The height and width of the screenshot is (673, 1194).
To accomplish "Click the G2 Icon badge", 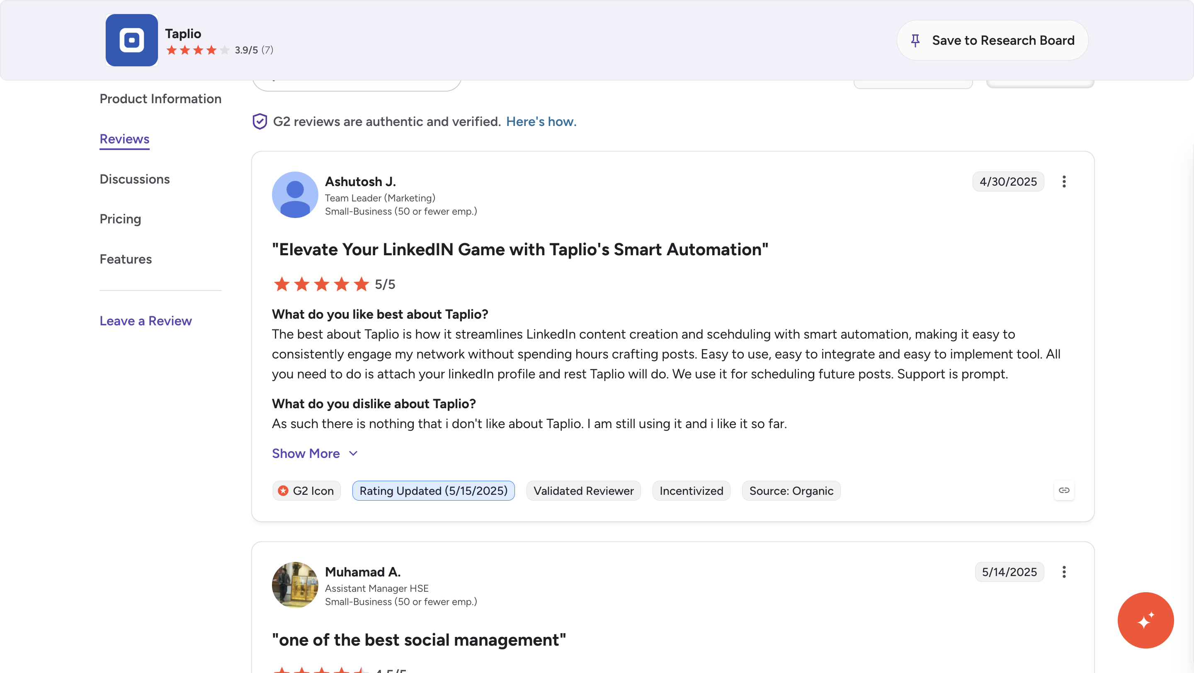I will [307, 491].
